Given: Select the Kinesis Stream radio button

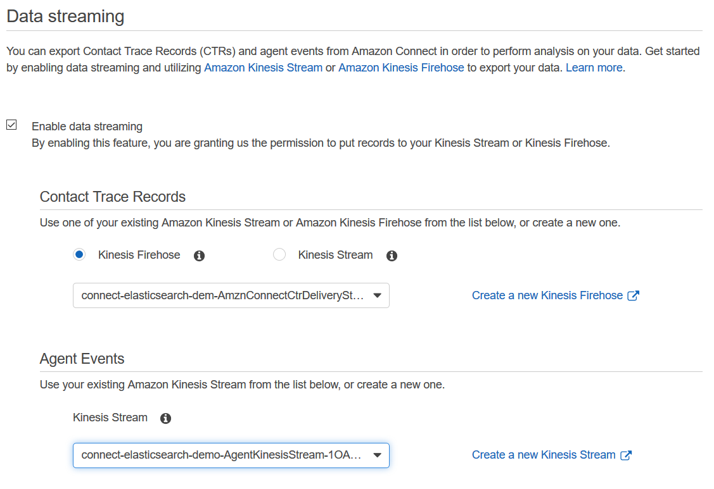Looking at the screenshot, I should point(279,255).
